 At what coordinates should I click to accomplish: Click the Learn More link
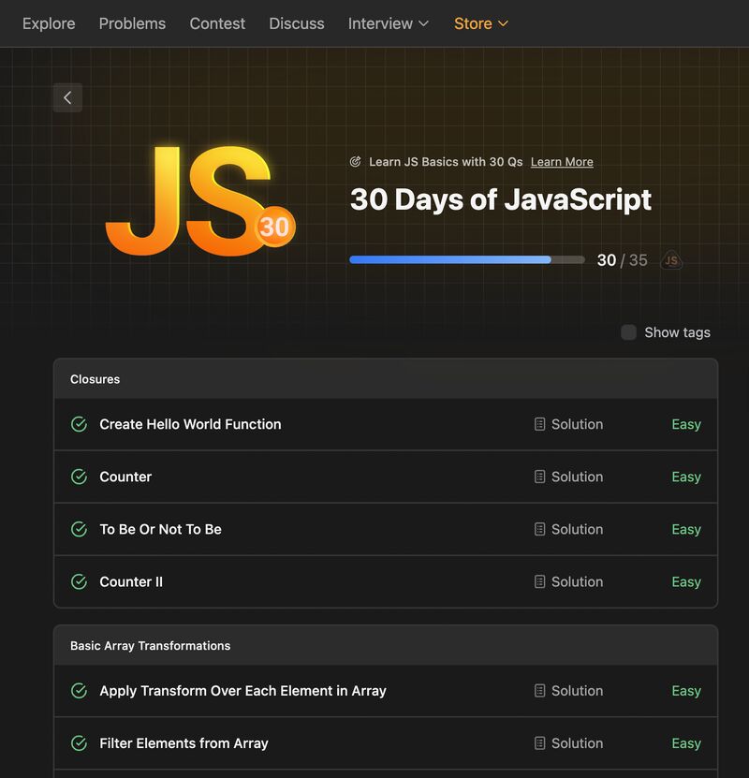pos(562,162)
